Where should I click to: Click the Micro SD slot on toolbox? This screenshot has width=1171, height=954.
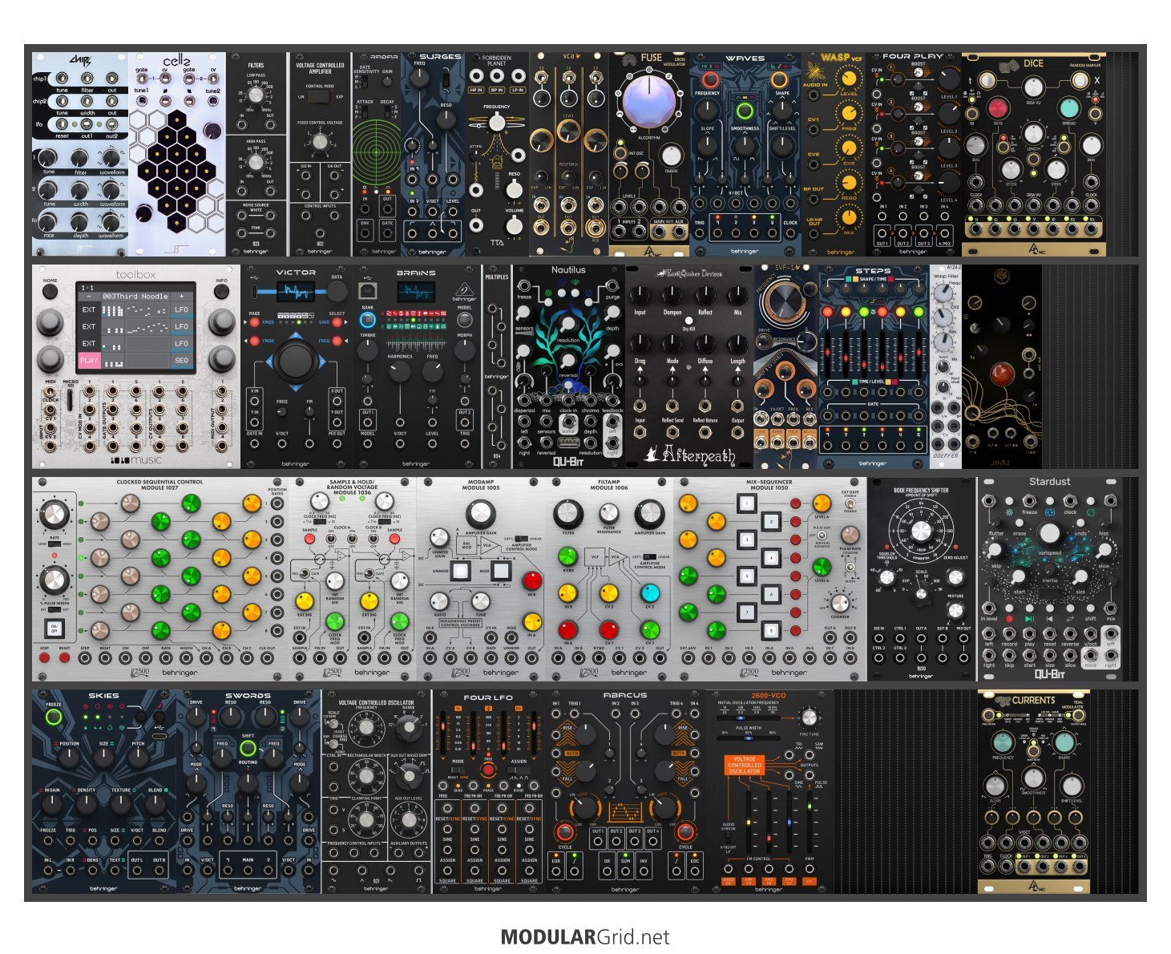[x=71, y=400]
